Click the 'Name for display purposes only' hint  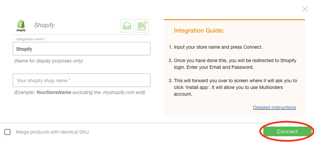point(48,61)
